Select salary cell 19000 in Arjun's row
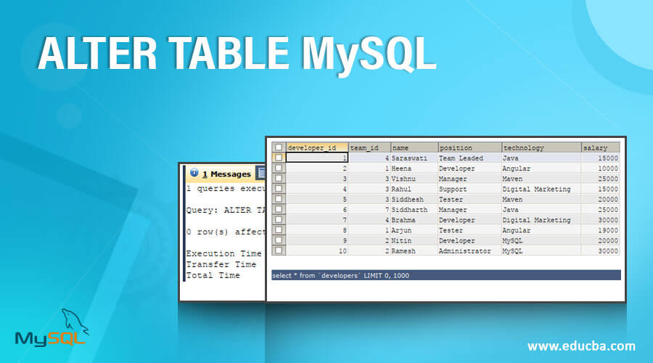This screenshot has width=653, height=363. click(600, 230)
